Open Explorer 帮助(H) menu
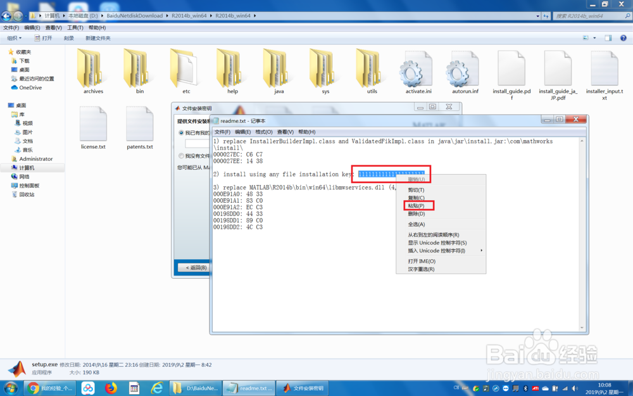Image resolution: width=633 pixels, height=396 pixels. [97, 27]
